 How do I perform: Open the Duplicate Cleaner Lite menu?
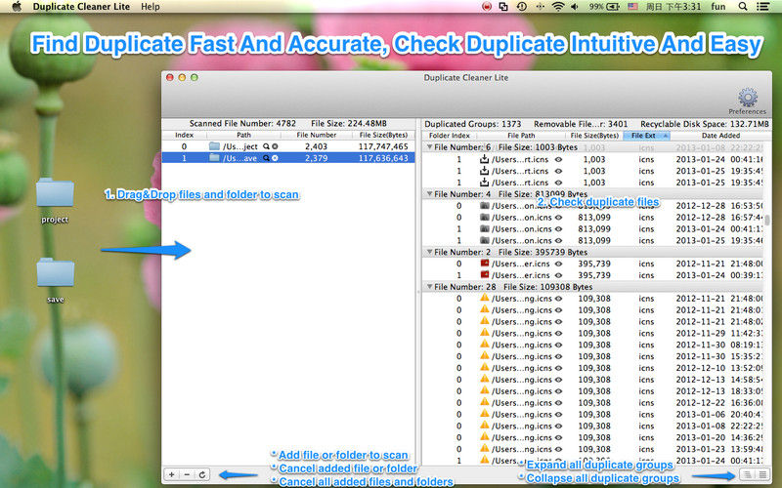pos(81,7)
